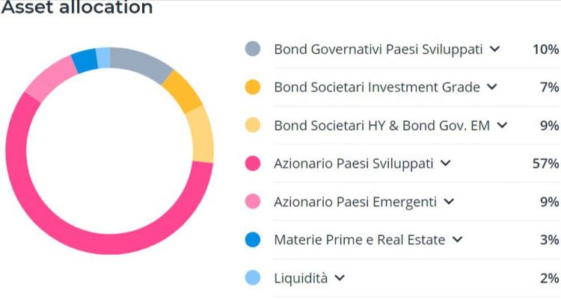This screenshot has width=561, height=299.
Task: Select the light blue Liquidità legend dot
Action: pos(253,278)
